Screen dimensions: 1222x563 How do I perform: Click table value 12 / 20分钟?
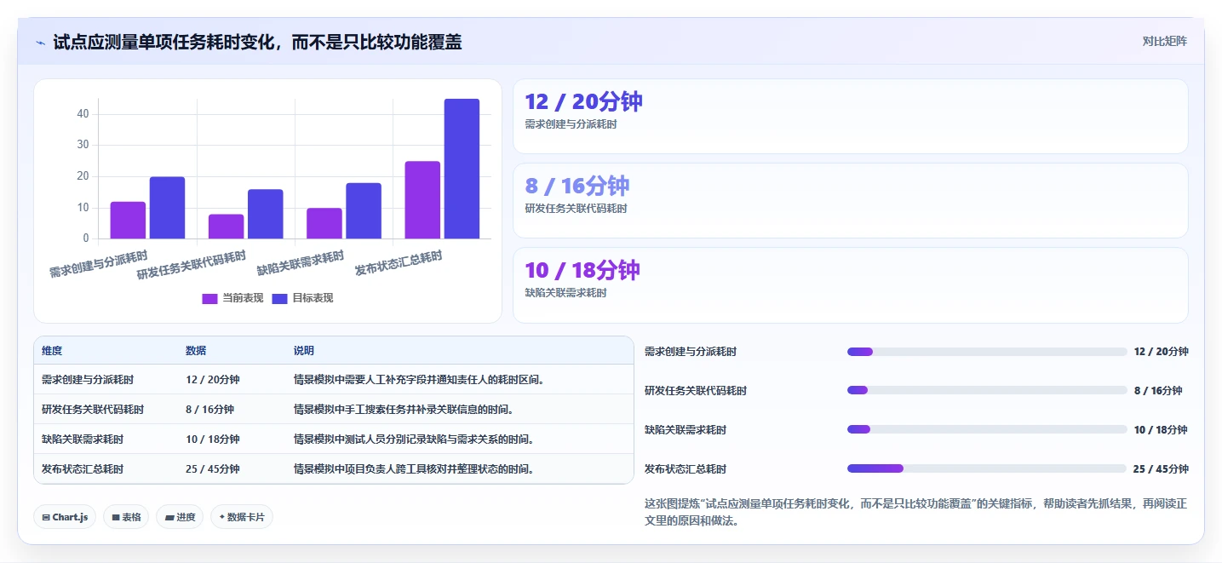(x=213, y=380)
